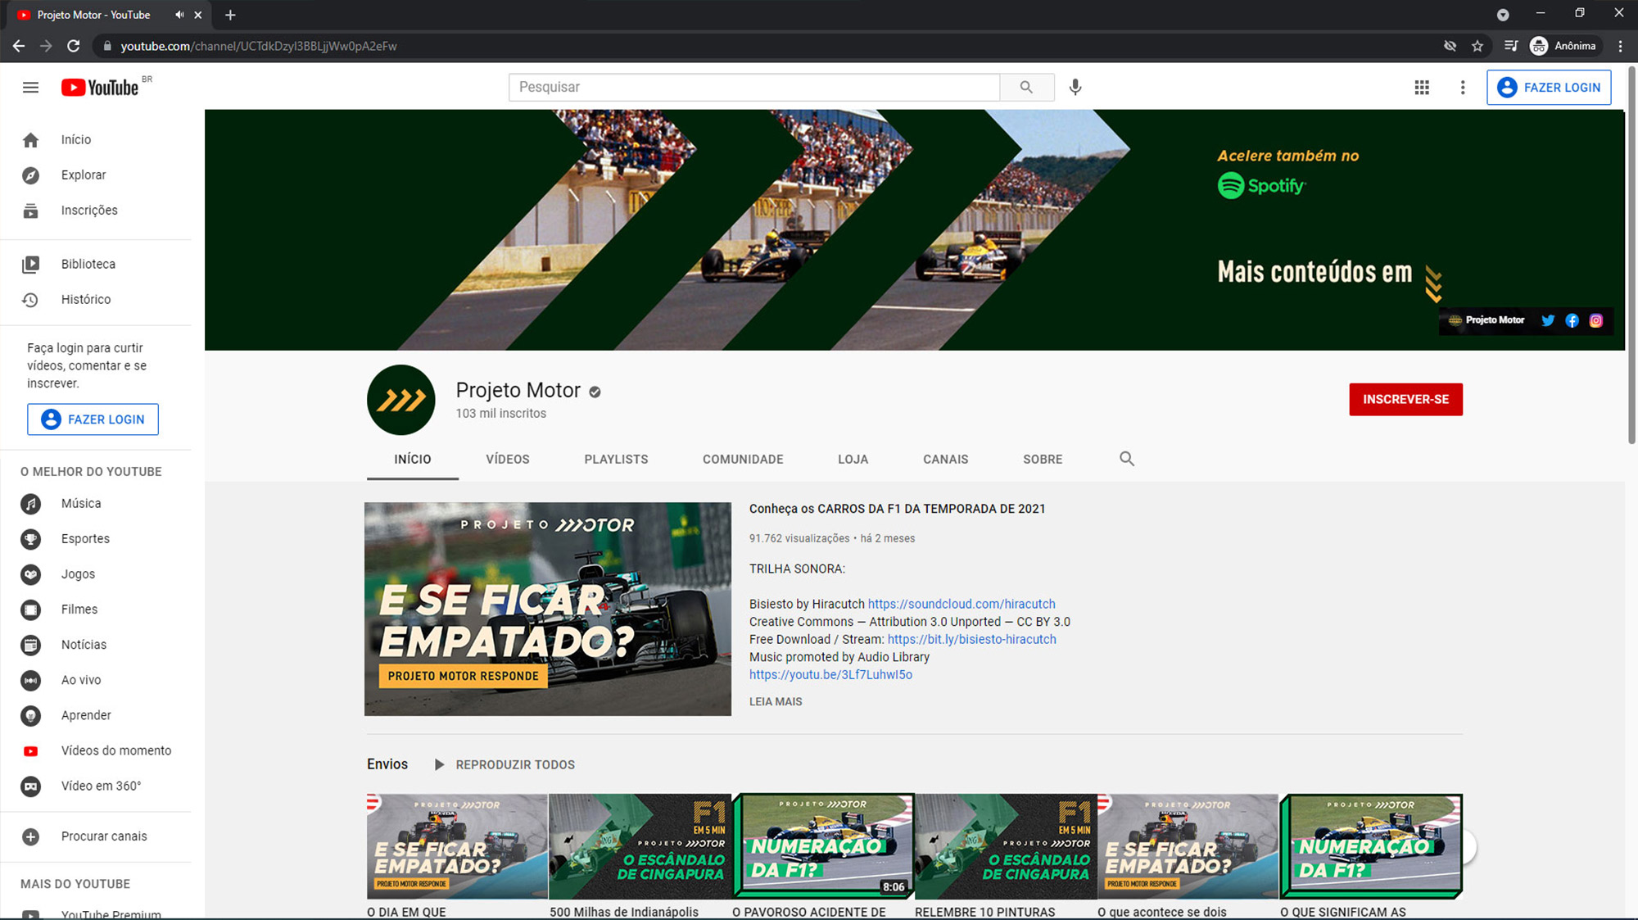1638x920 pixels.
Task: Click Projeto Motor channel avatar
Action: click(x=401, y=400)
